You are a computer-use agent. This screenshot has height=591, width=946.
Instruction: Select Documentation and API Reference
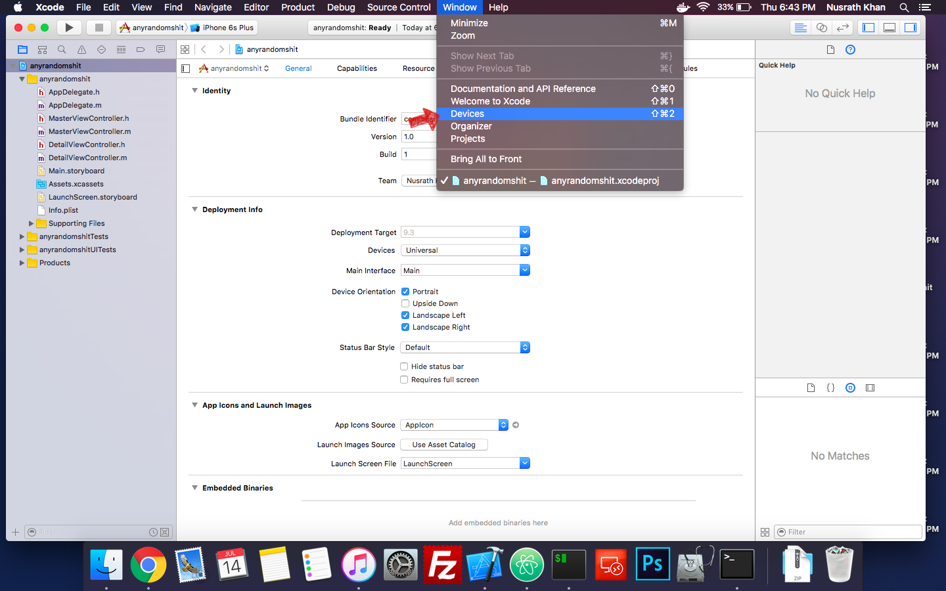click(560, 89)
